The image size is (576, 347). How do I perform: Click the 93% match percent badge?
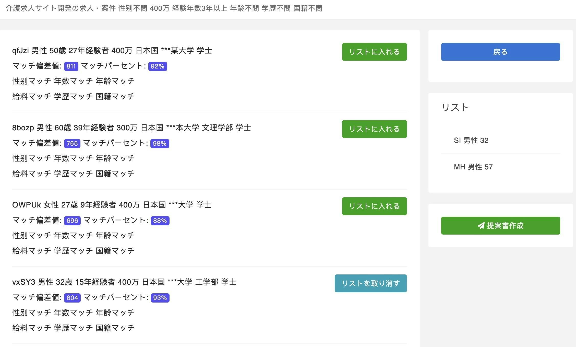tap(160, 298)
